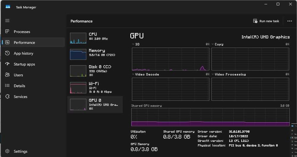297x157 pixels.
Task: Open the hamburger navigation menu
Action: 7,20
